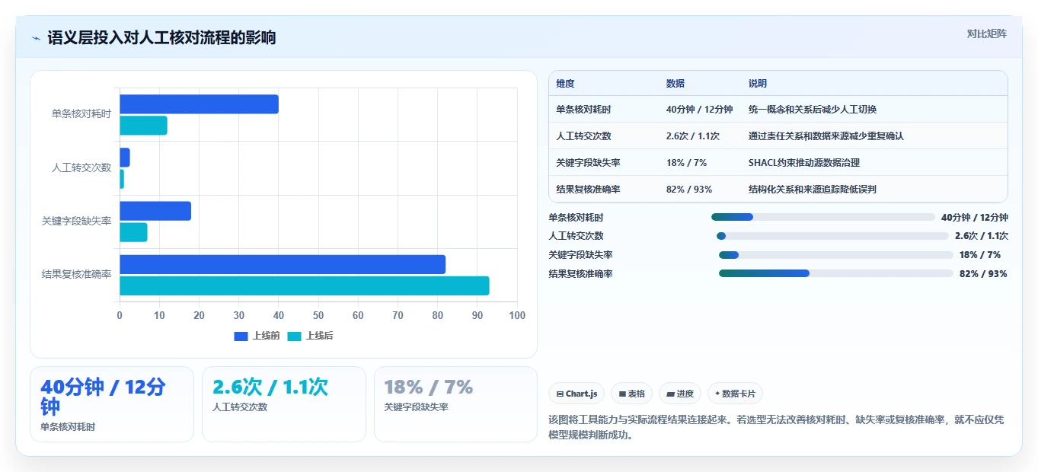Viewport: 1038px width, 472px height.
Task: Select the 数据卡片 tag chip
Action: tap(734, 394)
